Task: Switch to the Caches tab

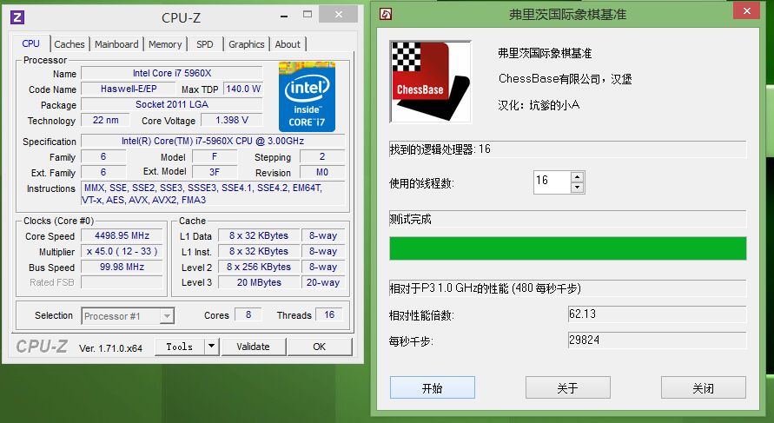Action: (x=69, y=44)
